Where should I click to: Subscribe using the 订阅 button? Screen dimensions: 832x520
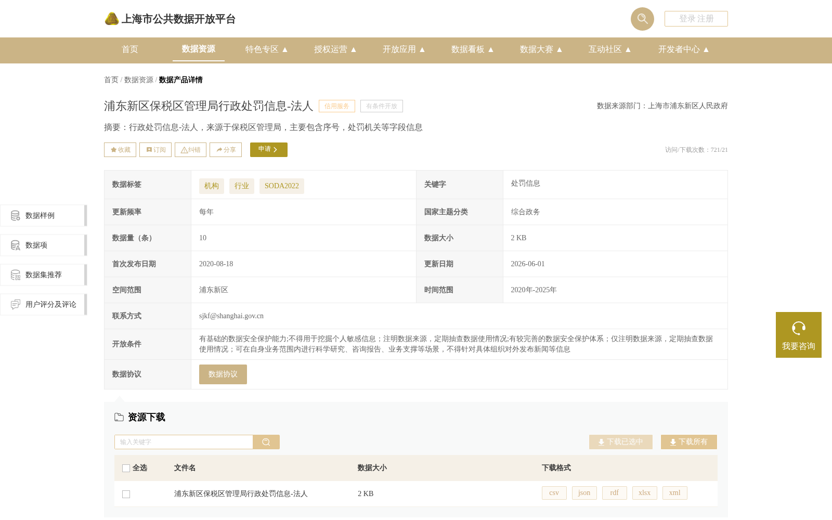pyautogui.click(x=155, y=150)
